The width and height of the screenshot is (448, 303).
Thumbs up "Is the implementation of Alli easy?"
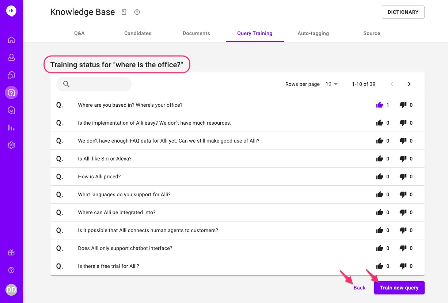tap(380, 123)
